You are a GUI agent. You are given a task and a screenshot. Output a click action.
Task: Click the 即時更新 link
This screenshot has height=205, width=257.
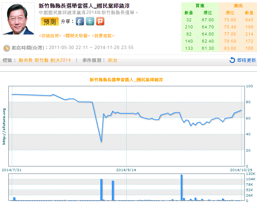coord(246,60)
